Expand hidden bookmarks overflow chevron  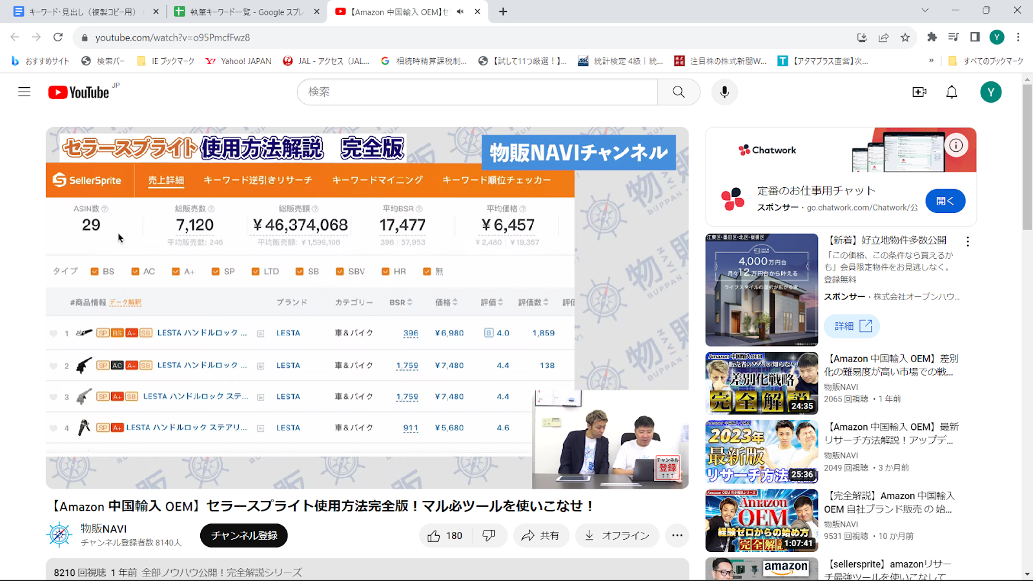click(x=931, y=61)
